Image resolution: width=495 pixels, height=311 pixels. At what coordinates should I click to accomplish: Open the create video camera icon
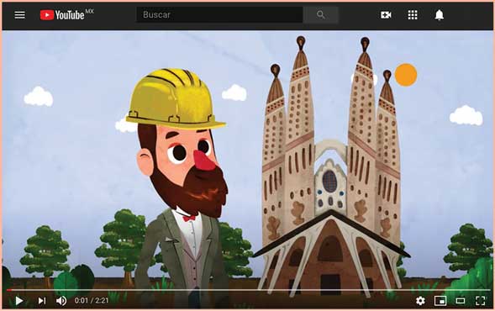pyautogui.click(x=386, y=15)
